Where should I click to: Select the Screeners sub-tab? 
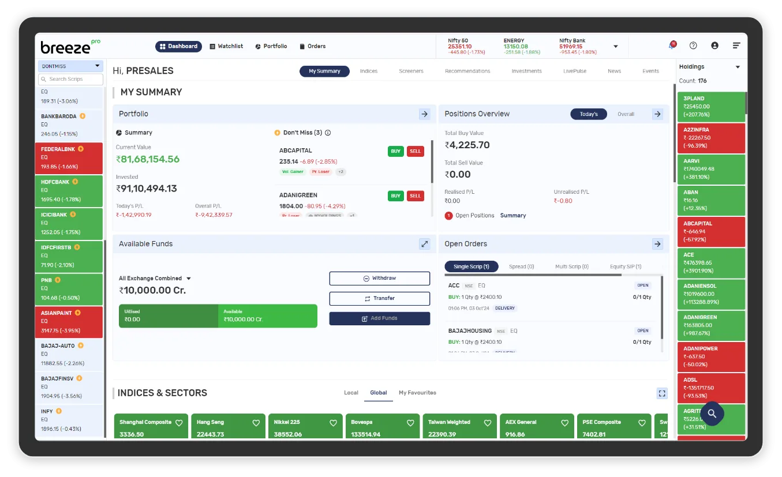click(x=411, y=71)
